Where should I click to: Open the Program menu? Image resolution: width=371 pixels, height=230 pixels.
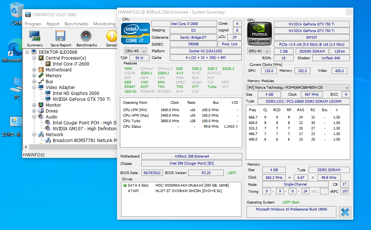(33, 24)
